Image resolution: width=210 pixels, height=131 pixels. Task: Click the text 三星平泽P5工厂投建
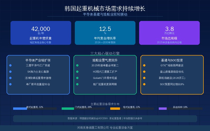click(x=38, y=65)
